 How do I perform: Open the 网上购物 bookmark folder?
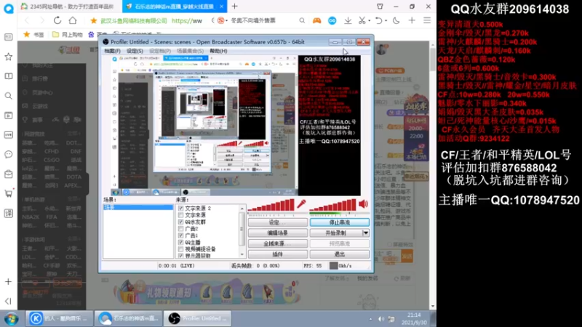tap(68, 34)
